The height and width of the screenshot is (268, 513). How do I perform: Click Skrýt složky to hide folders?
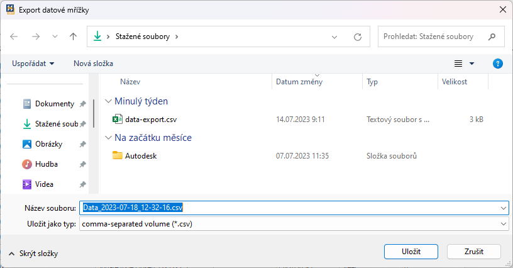point(34,254)
